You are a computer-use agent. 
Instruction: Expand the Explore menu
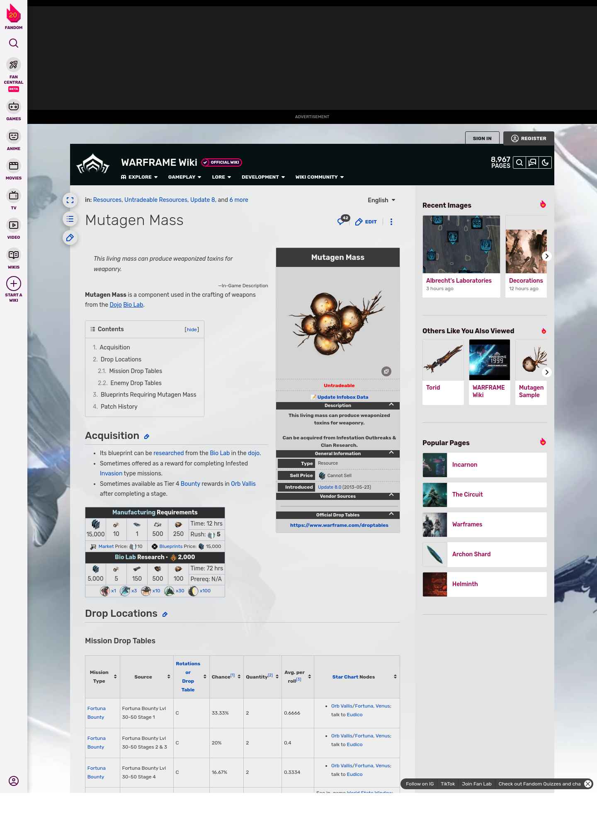coord(139,177)
